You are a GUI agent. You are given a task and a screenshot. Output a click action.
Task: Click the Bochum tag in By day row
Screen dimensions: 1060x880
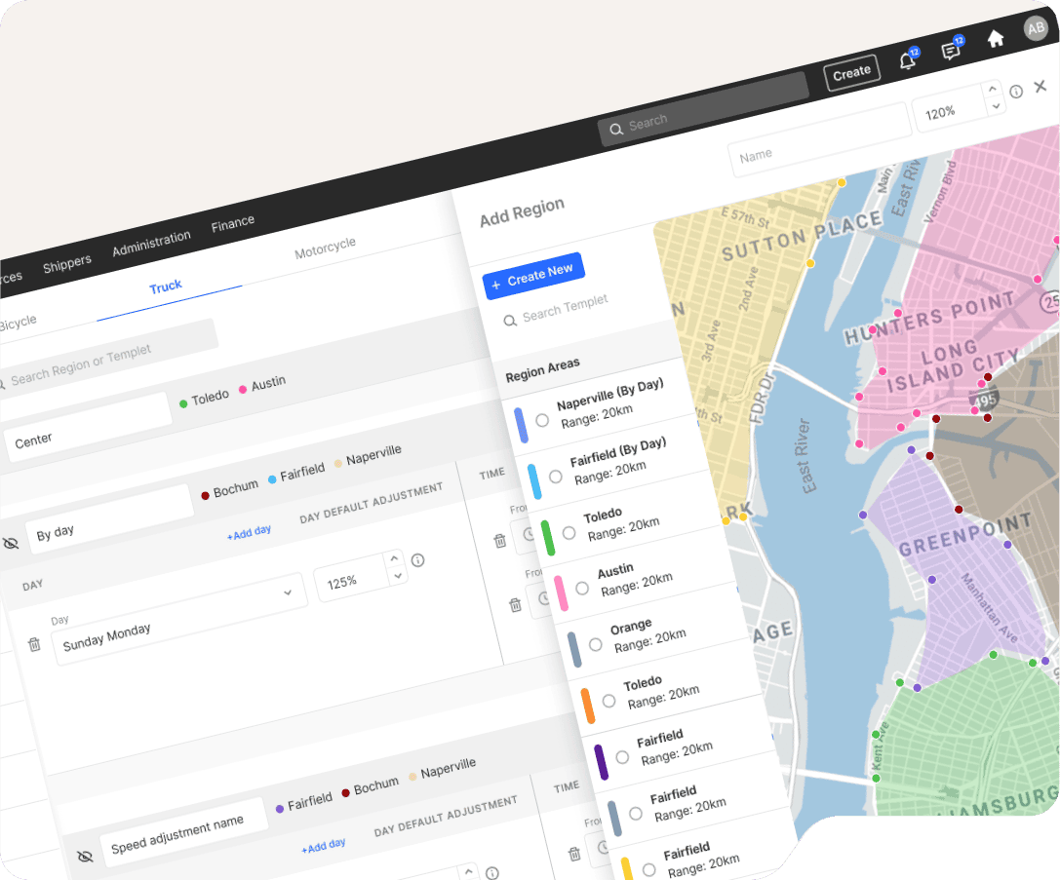click(x=230, y=490)
